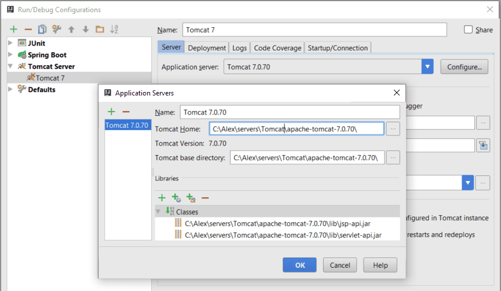Enable the Share checkbox
Viewport: 501px width, 291px height.
click(468, 30)
